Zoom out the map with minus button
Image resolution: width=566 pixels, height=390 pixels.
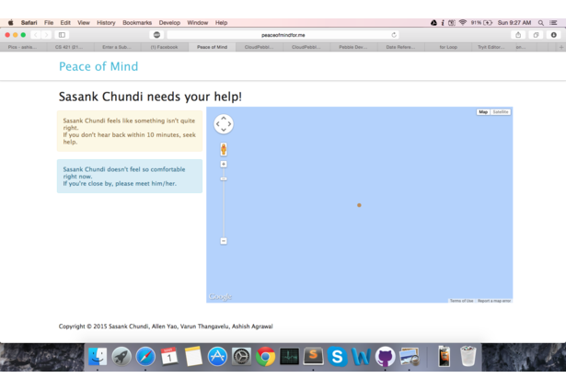[224, 241]
